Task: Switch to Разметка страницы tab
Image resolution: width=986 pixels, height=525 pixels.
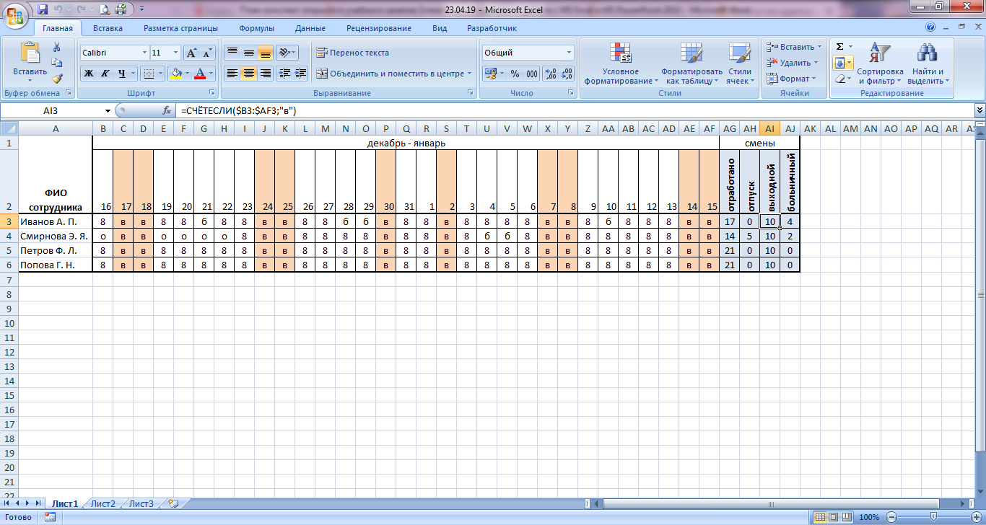Action: [180, 28]
